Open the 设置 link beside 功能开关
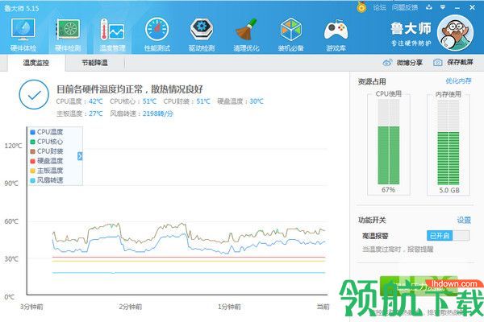 point(464,220)
